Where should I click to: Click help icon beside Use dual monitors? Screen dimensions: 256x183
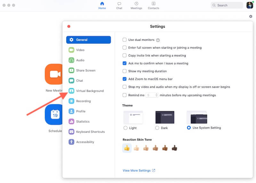(158, 40)
